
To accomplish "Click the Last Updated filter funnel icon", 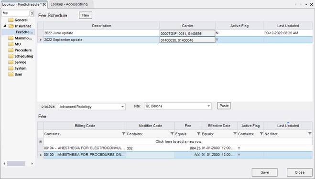I will click(310, 134).
